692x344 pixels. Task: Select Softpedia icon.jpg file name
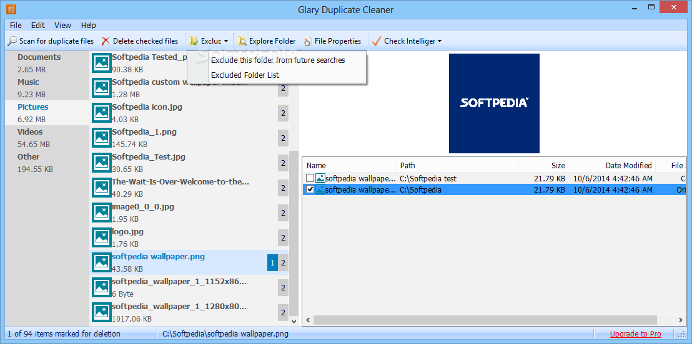point(147,107)
